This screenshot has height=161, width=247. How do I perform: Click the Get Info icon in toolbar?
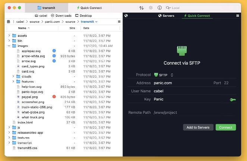pyautogui.click(x=160, y=7)
